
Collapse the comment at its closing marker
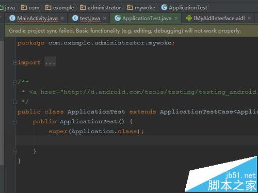click(x=15, y=102)
